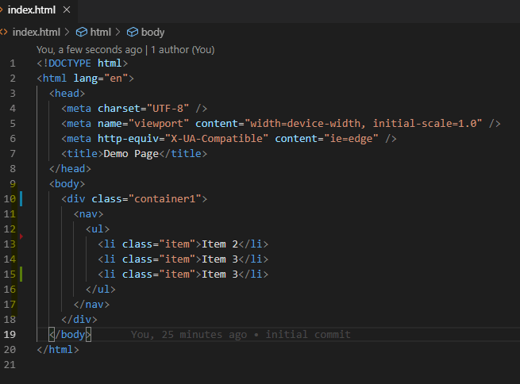
Task: Click line number 21 in gutter
Action: tap(10, 364)
